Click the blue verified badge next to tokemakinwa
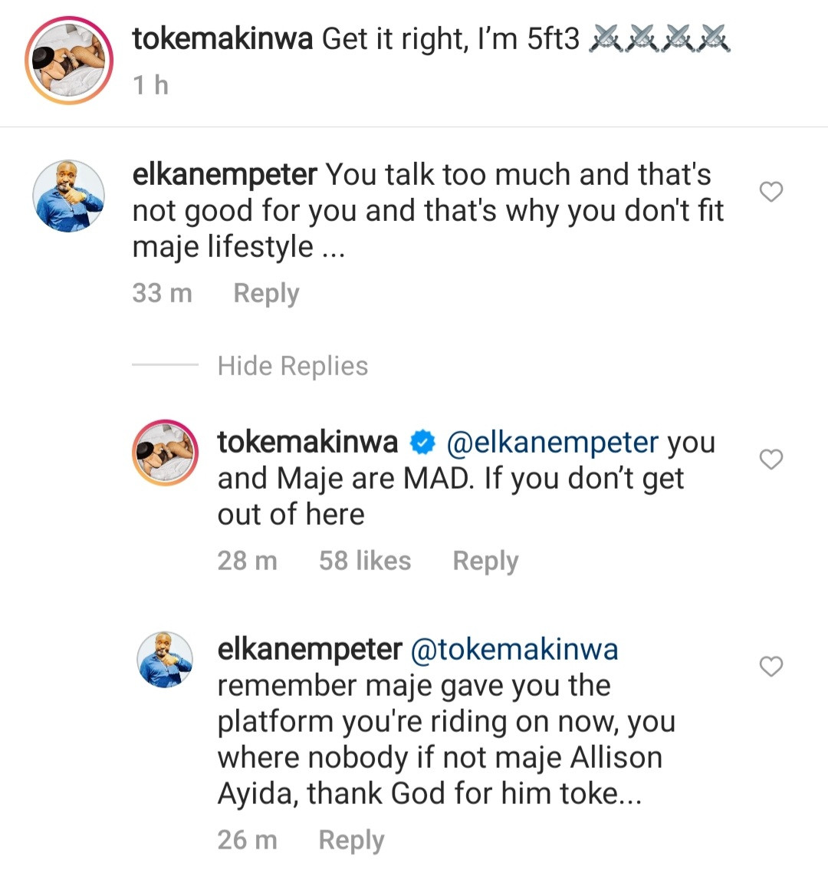 point(422,443)
